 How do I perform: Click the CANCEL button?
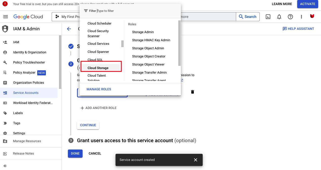95,154
